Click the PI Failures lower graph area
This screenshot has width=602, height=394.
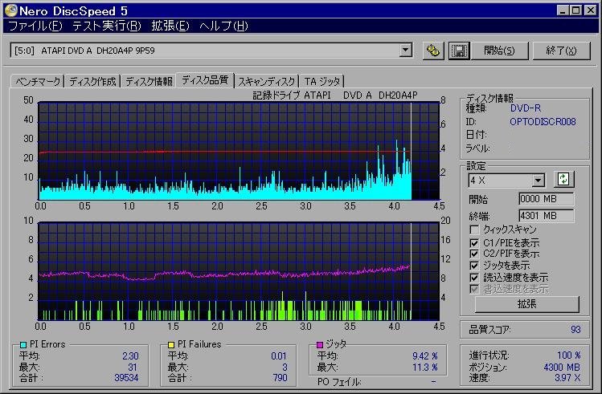point(239,271)
